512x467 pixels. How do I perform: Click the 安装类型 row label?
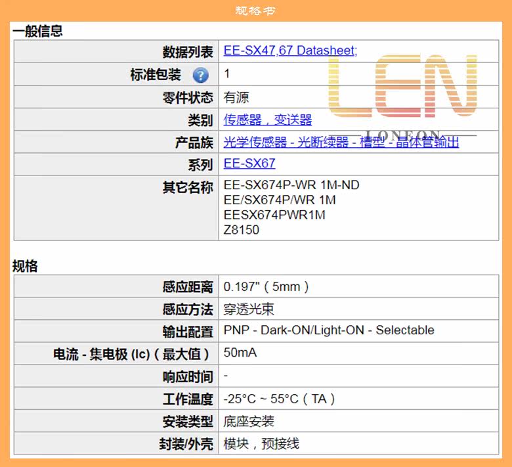188,422
